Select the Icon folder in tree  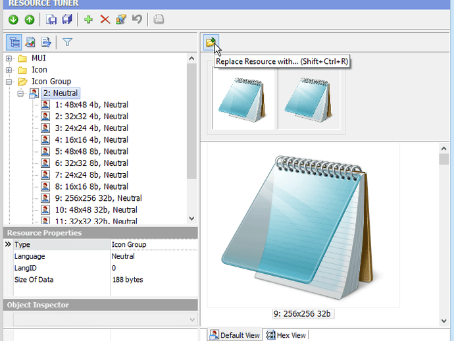pos(39,70)
